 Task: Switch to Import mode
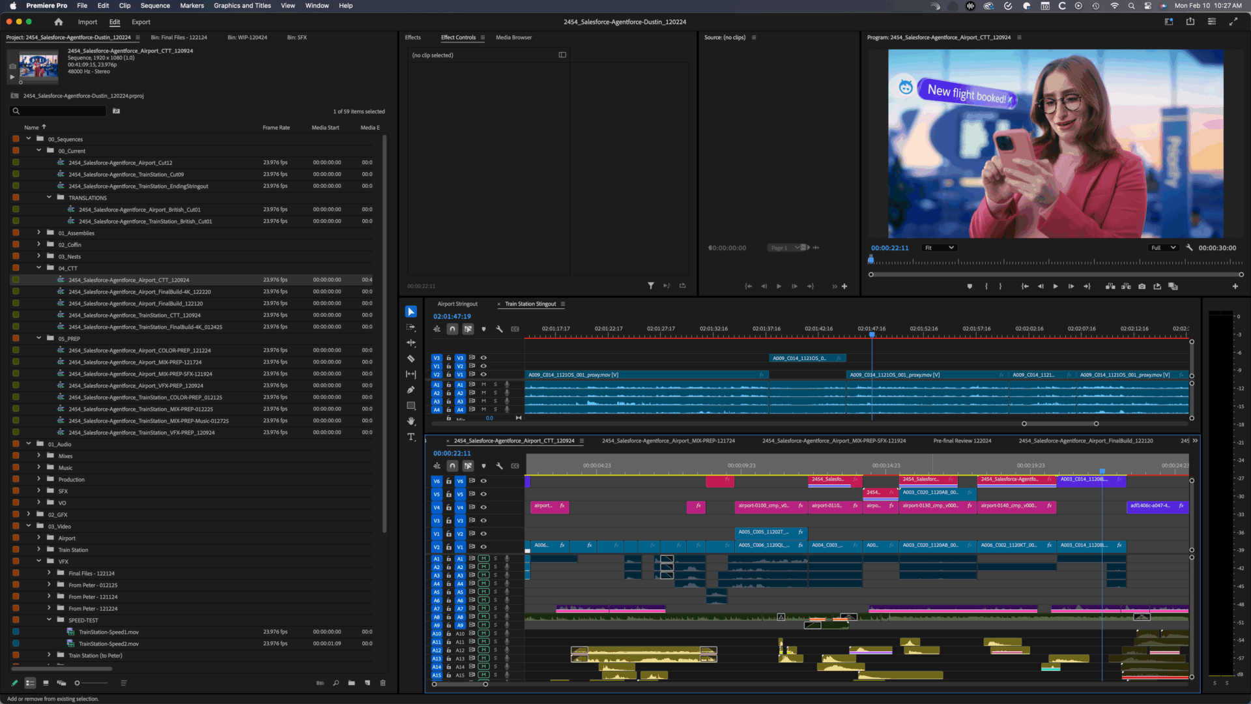point(87,22)
